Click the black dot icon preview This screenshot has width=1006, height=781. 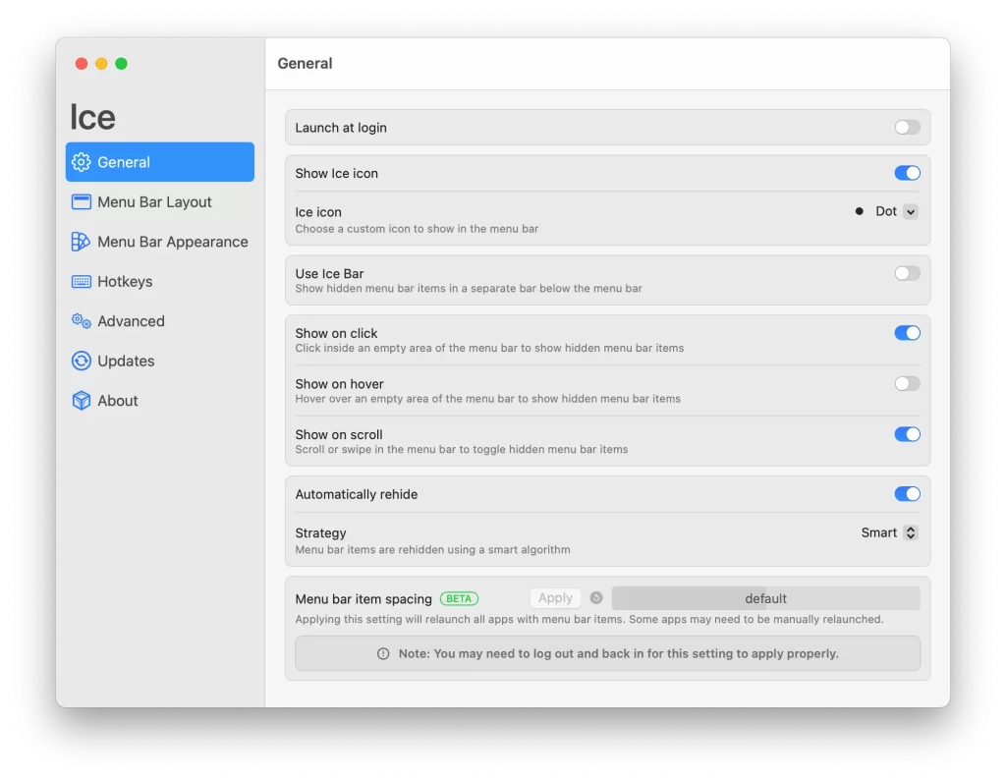coord(859,211)
